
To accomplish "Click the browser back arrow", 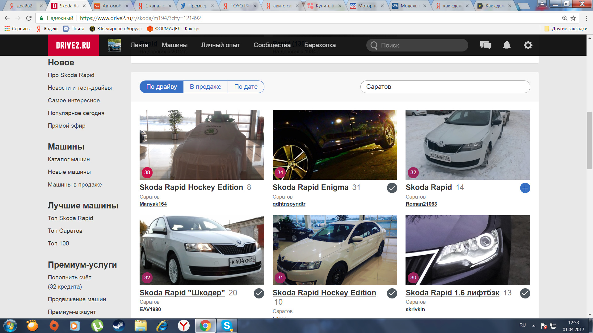I will (7, 18).
